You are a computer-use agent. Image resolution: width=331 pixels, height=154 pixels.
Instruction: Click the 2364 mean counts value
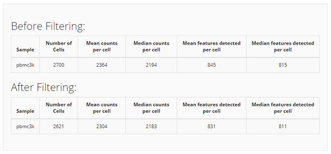[x=102, y=65]
